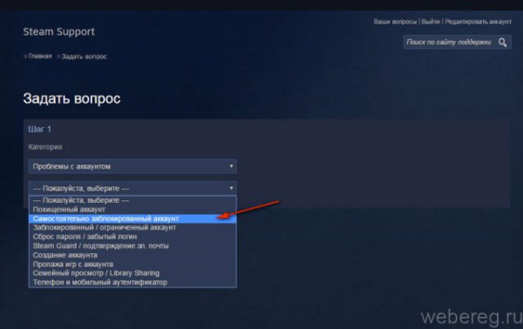
Task: Choose 'Похищенный аккаунт' option
Action: point(132,210)
